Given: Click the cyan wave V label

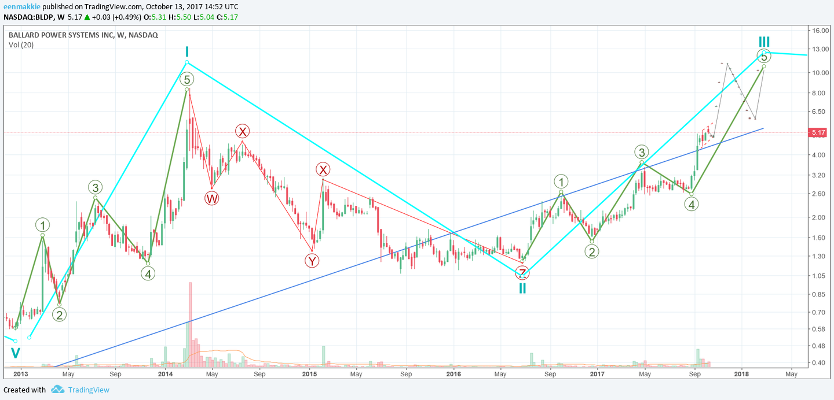Looking at the screenshot, I should pos(16,353).
